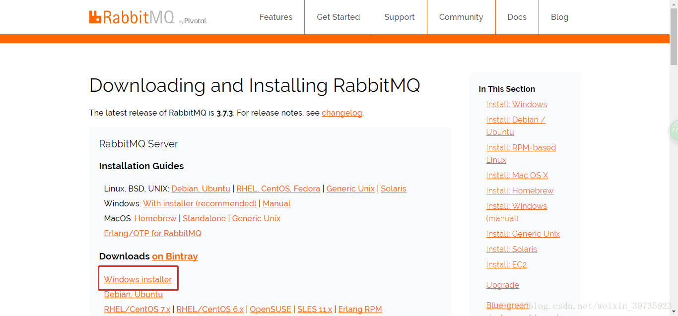Click the Installation Guides heading
The height and width of the screenshot is (316, 678).
[x=141, y=166]
